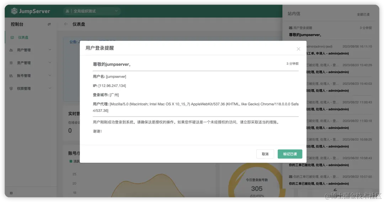Close the 用户登录提醒 dialog
The image size is (384, 202).
coord(298,49)
